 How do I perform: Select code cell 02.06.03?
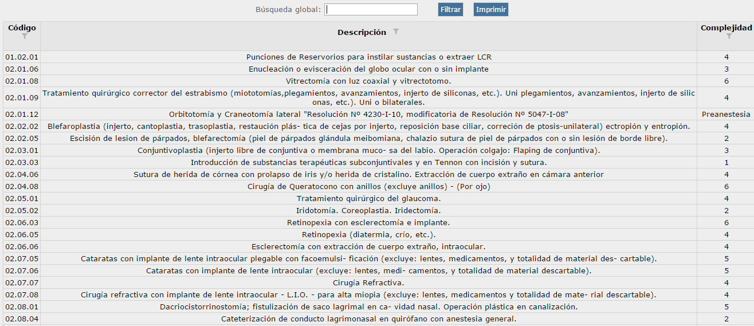(22, 223)
